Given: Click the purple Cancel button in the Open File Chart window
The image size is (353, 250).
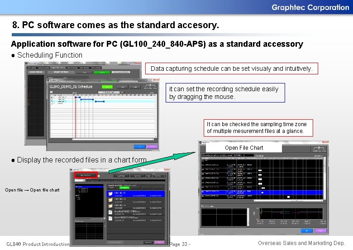Looking at the screenshot, I should click(x=321, y=230).
